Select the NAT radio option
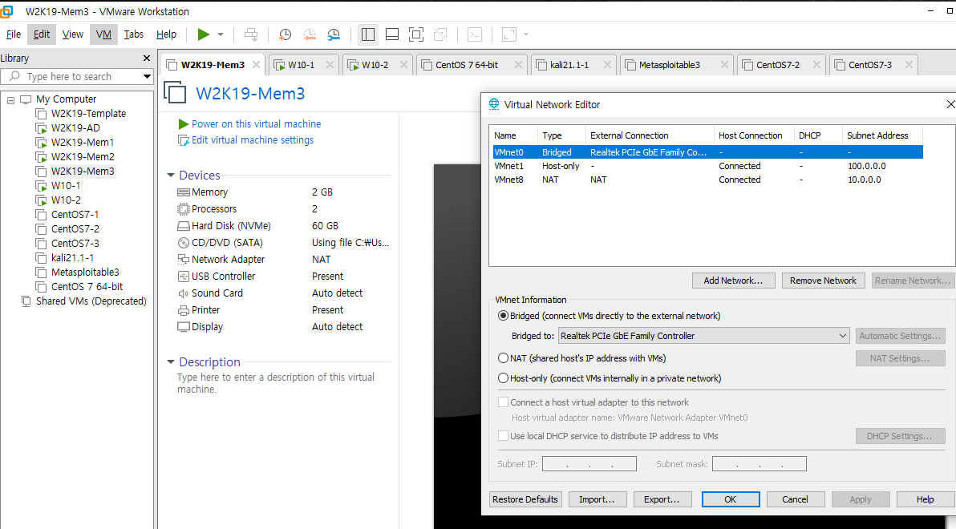 (503, 358)
